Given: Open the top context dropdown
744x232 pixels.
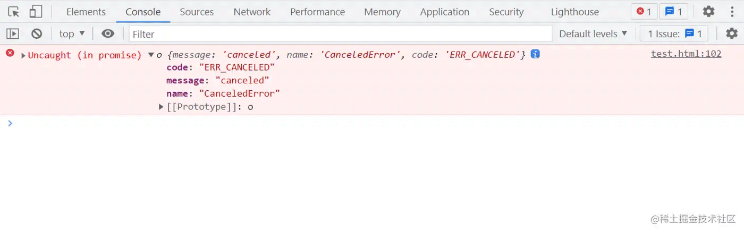Looking at the screenshot, I should point(72,34).
